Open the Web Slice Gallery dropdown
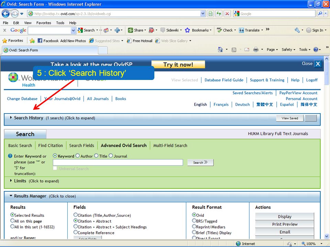 point(190,41)
